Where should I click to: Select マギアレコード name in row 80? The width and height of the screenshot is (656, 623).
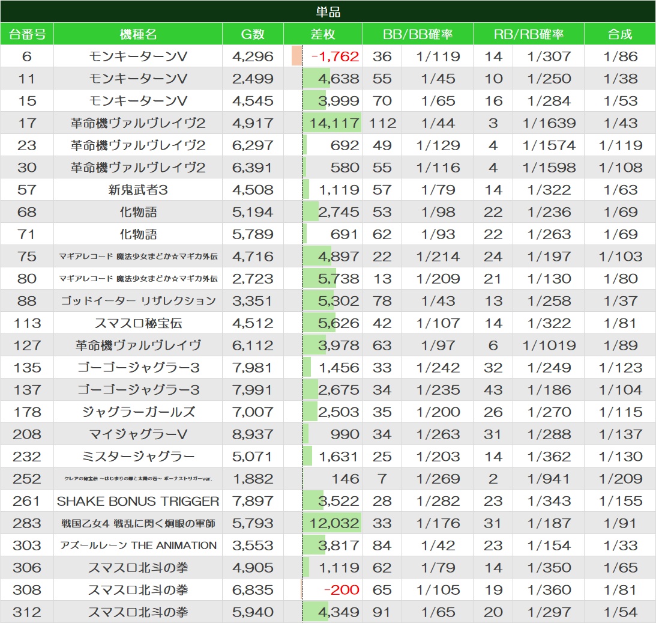click(138, 278)
